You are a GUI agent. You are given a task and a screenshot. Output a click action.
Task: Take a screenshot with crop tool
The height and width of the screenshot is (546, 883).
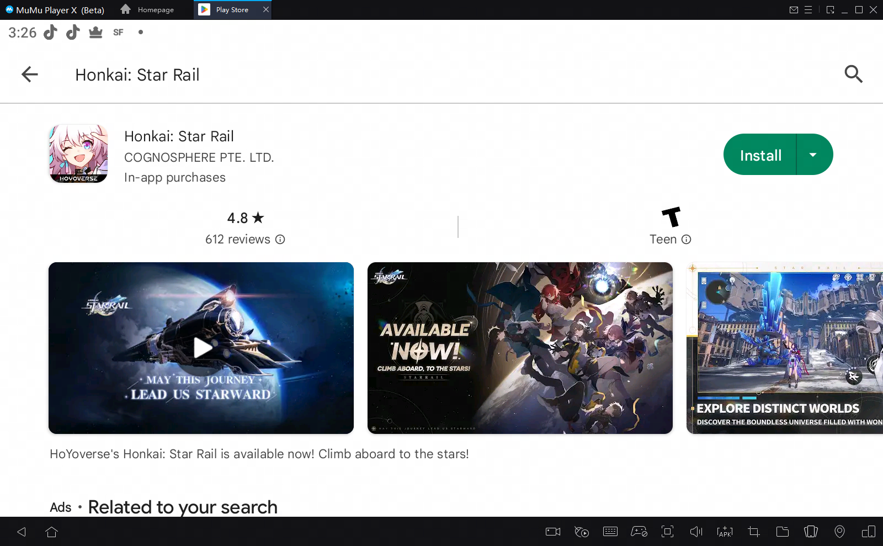pyautogui.click(x=753, y=532)
